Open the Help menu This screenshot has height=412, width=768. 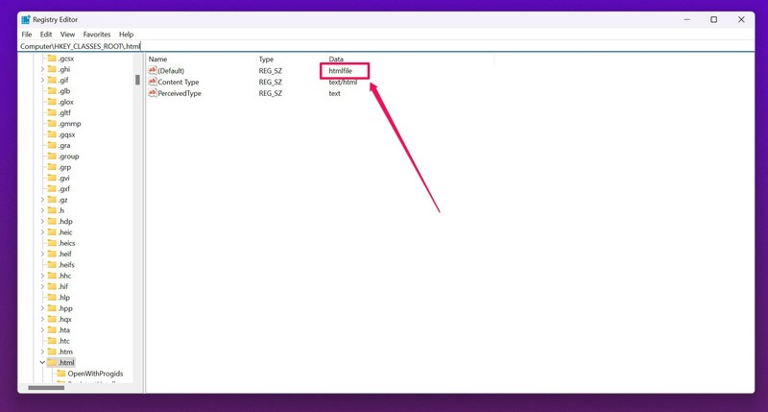pos(127,35)
